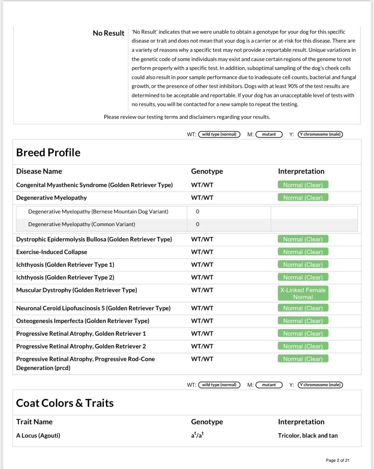Click the Normal (Clear) badge for Congenital Myasthenic Syndrome
The height and width of the screenshot is (469, 374).
point(303,184)
